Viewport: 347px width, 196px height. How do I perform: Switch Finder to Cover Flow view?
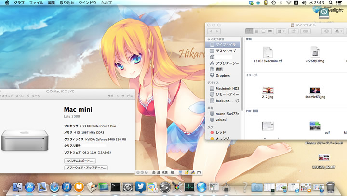(x=270, y=31)
